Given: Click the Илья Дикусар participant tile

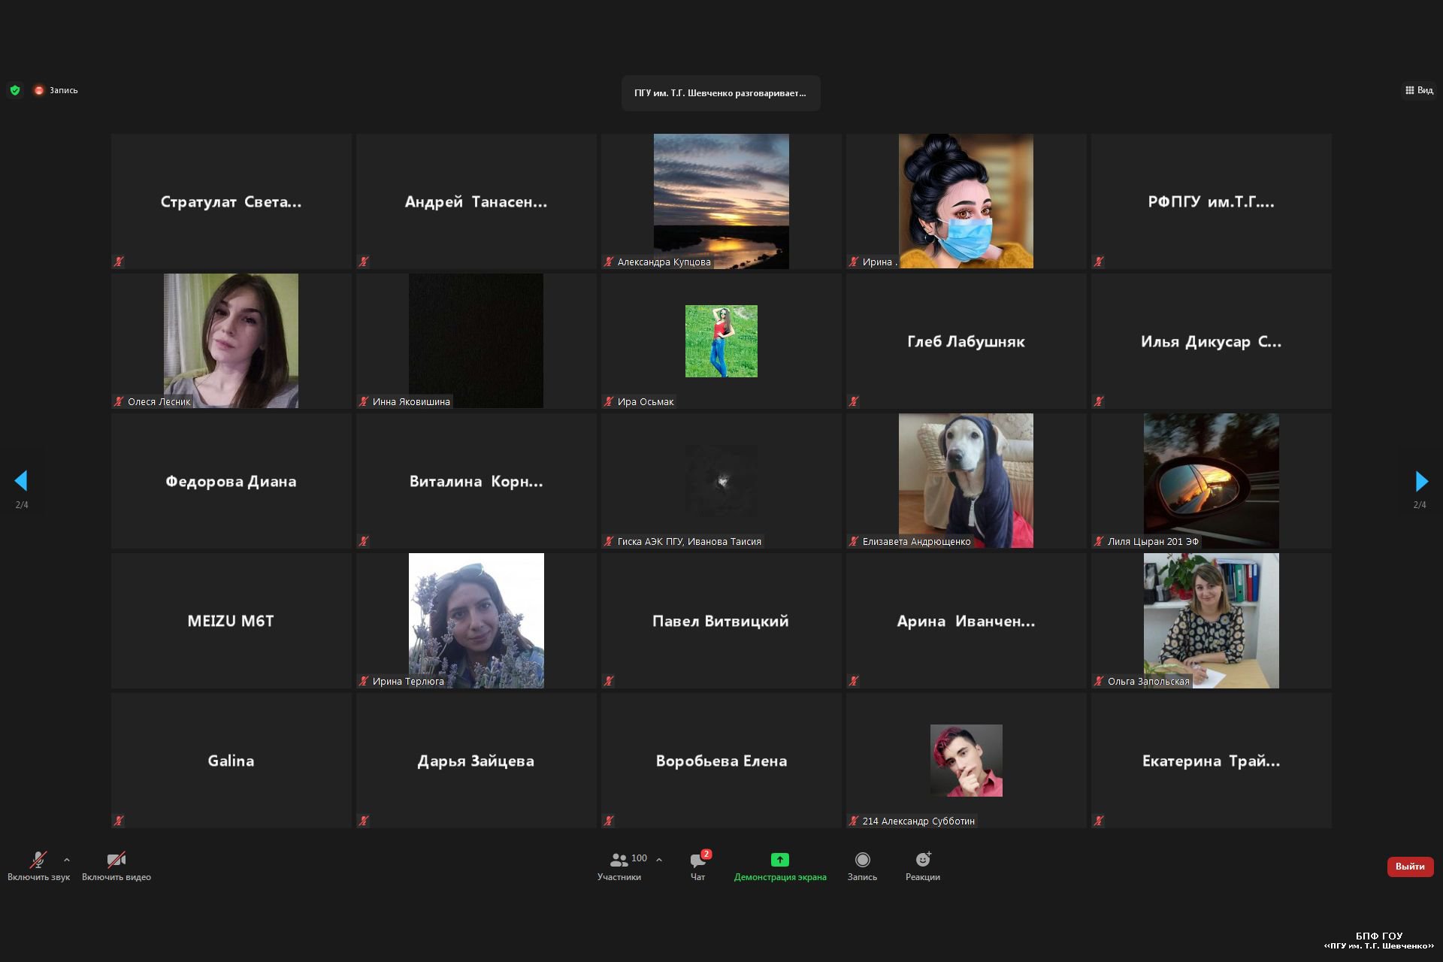Looking at the screenshot, I should [1212, 341].
